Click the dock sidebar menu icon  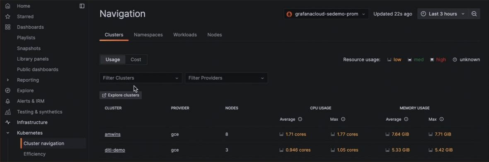click(82, 6)
